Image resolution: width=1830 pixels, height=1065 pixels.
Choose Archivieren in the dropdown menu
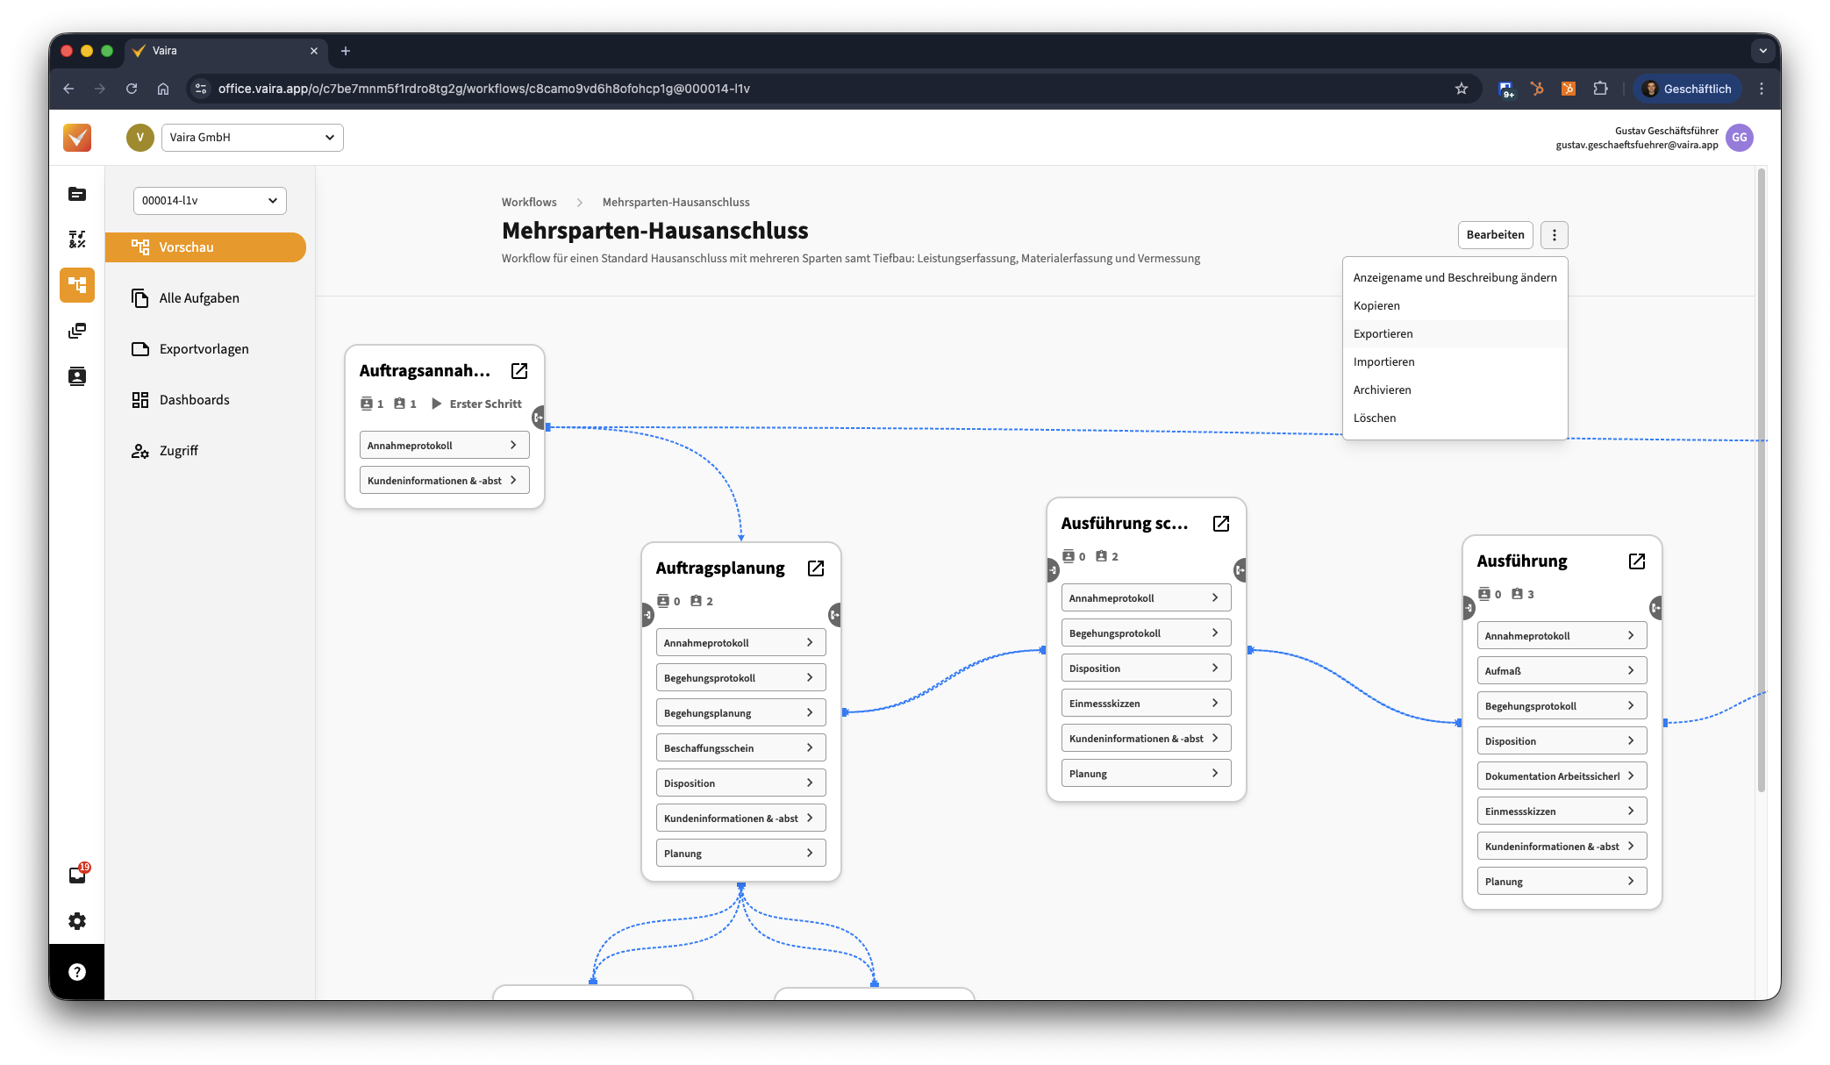(1382, 390)
